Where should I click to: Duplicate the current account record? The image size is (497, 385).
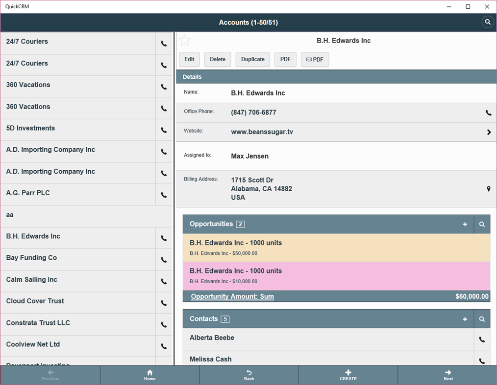click(x=252, y=59)
